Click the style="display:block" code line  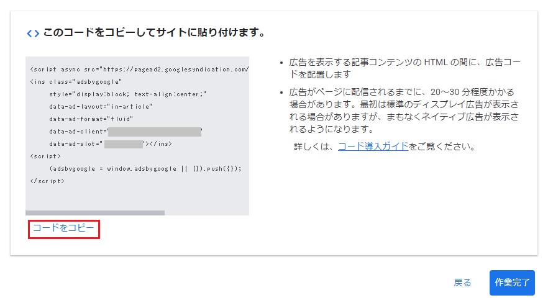pyautogui.click(x=128, y=94)
